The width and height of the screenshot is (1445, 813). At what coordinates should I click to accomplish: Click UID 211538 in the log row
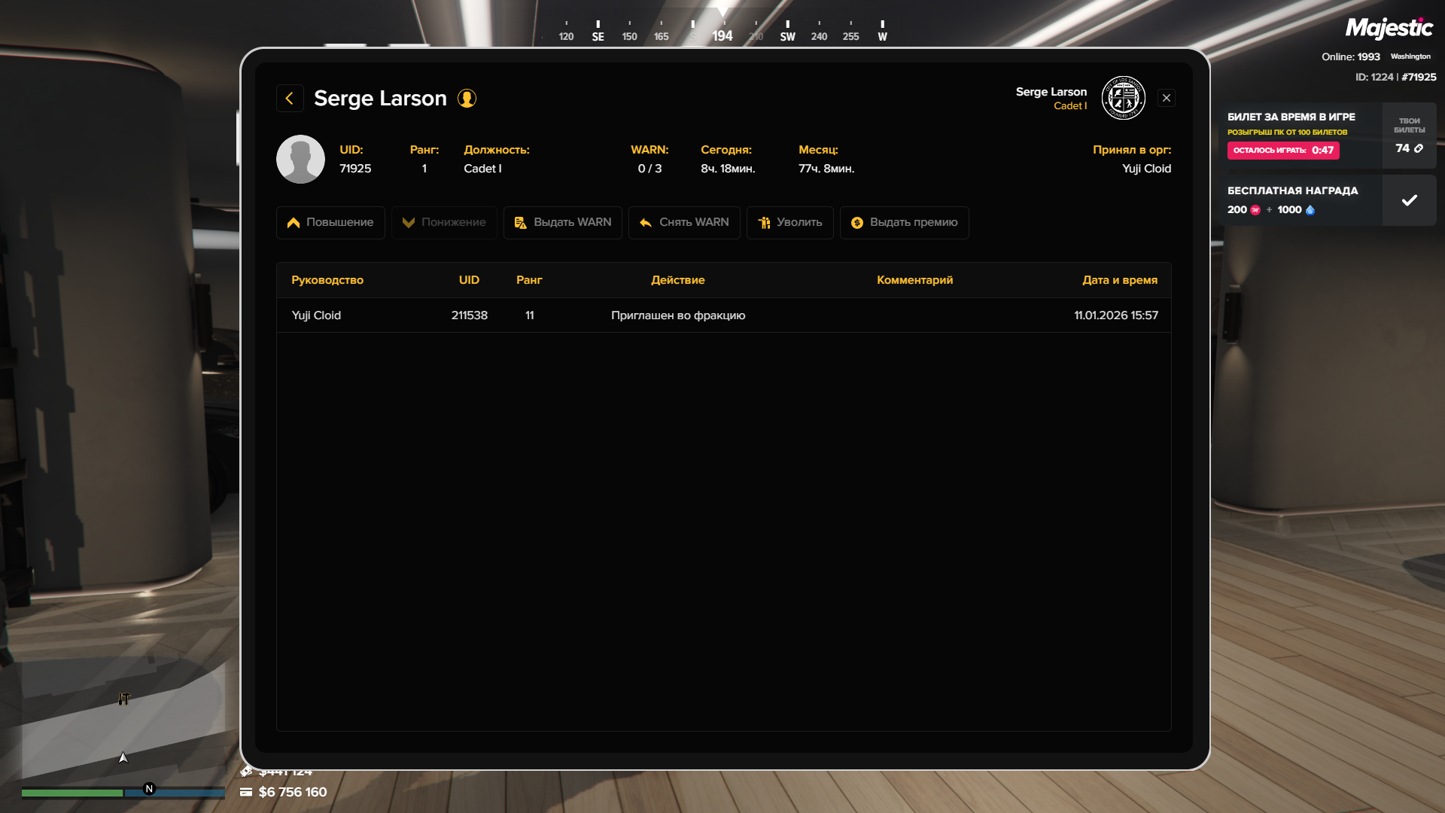pos(470,315)
